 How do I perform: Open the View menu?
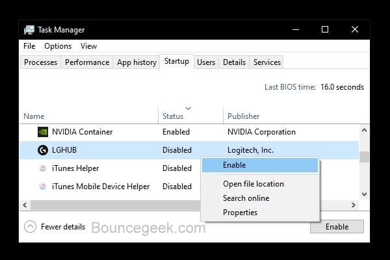(88, 46)
